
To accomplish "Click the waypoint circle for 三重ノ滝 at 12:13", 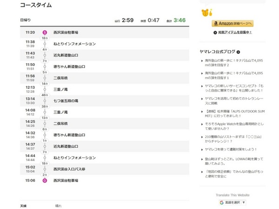I will pyautogui.click(x=45, y=89).
